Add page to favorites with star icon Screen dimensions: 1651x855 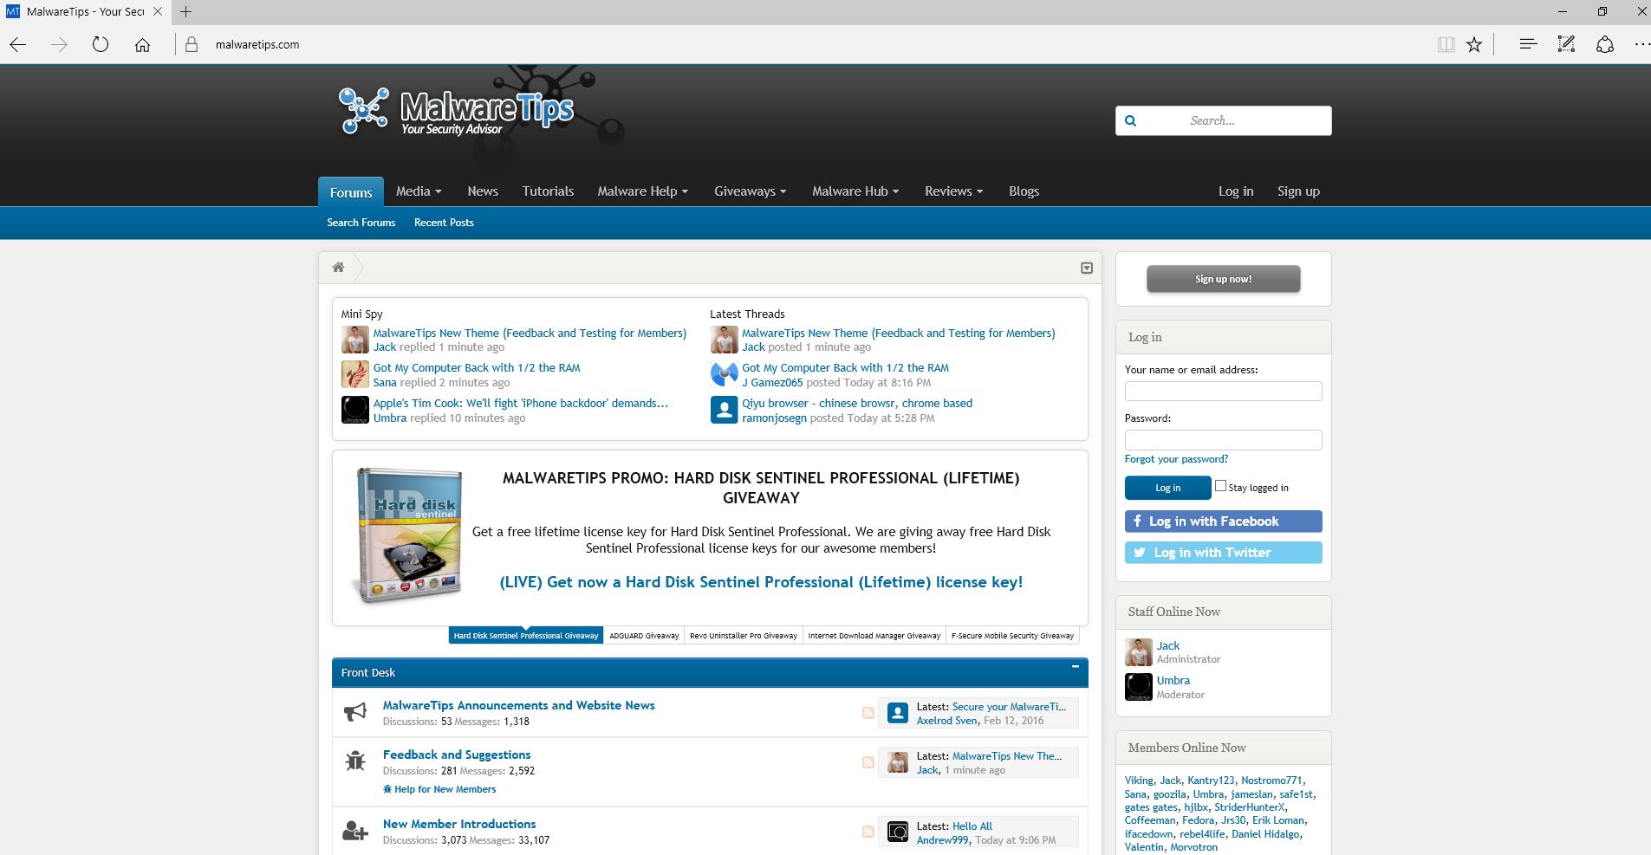coord(1474,45)
